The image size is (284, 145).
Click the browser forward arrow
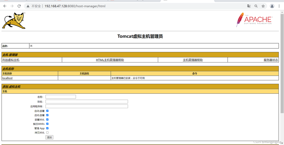[x=12, y=6]
